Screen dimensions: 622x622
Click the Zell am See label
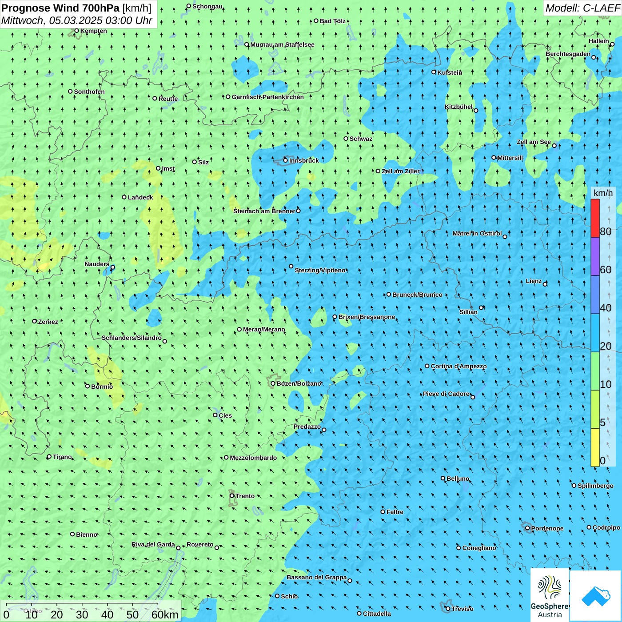[x=534, y=142]
